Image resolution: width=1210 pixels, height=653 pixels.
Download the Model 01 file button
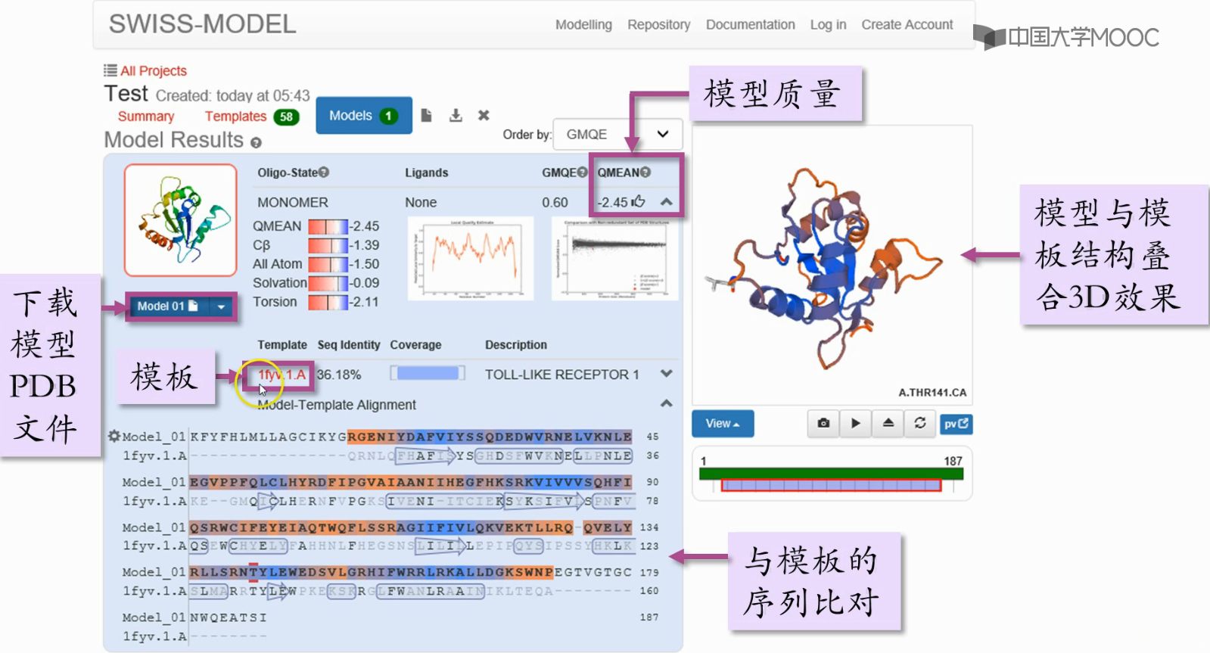[167, 306]
